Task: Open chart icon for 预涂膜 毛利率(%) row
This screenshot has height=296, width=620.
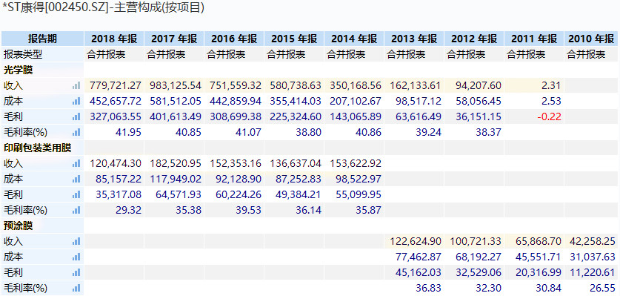Action: 76,288
